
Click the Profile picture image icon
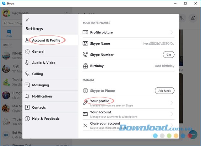[85, 32]
